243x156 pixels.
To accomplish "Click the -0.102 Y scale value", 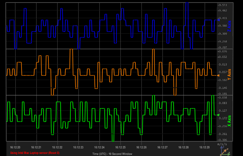I will 222,80.
